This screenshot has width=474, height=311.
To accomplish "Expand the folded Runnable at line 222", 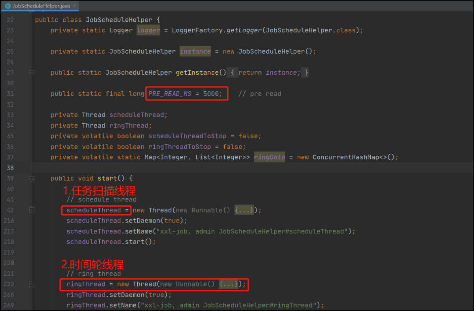I will pyautogui.click(x=32, y=284).
